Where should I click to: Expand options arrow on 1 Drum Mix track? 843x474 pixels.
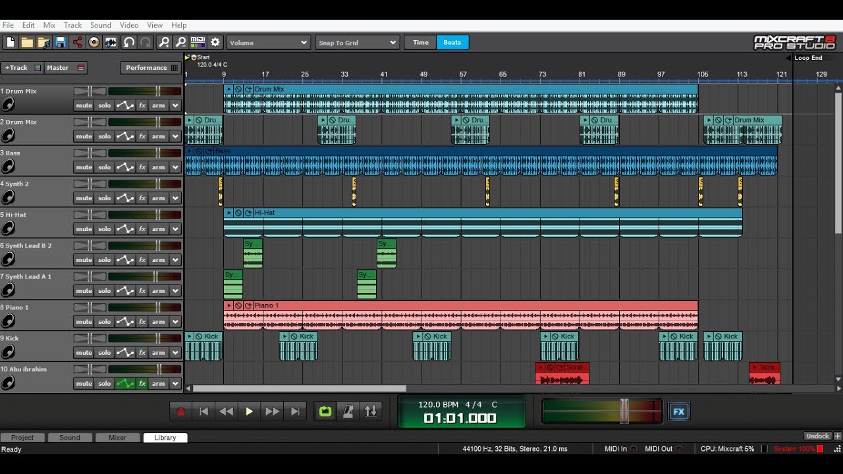175,105
